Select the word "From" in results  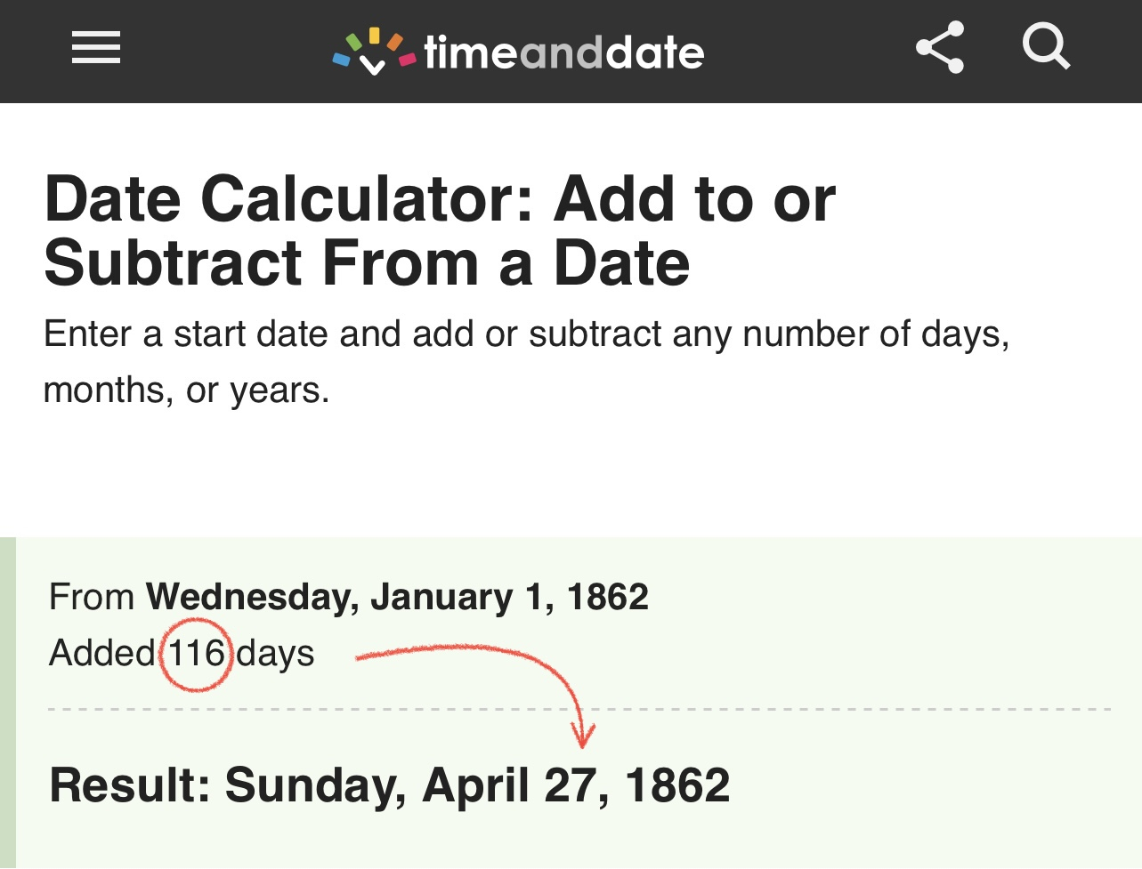(x=92, y=597)
